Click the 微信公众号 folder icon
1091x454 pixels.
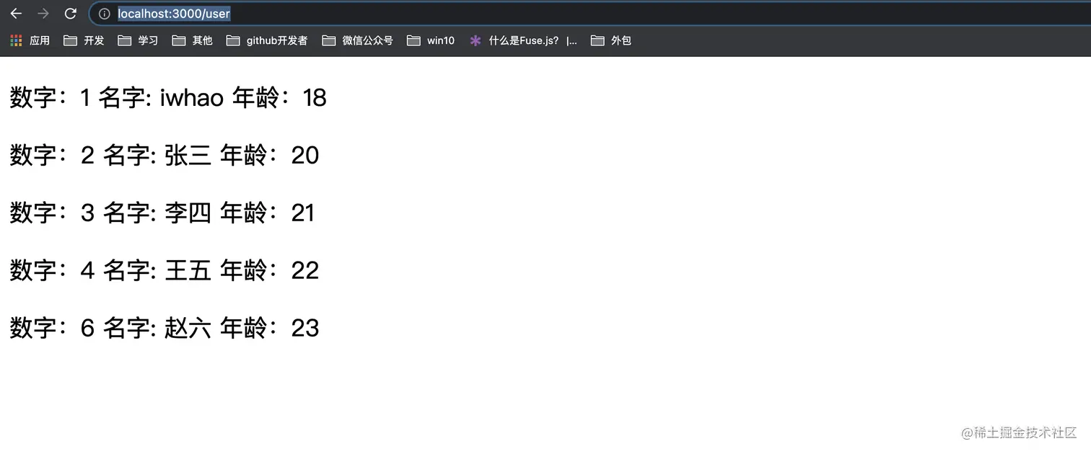[x=330, y=40]
